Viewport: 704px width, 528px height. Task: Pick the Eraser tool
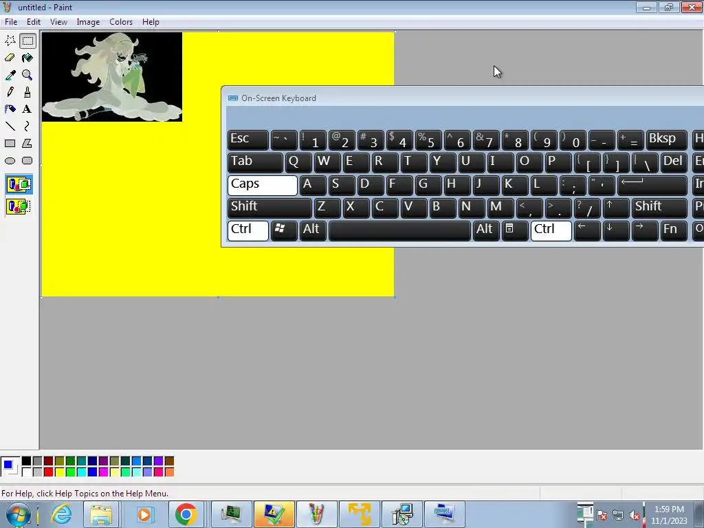(10, 58)
